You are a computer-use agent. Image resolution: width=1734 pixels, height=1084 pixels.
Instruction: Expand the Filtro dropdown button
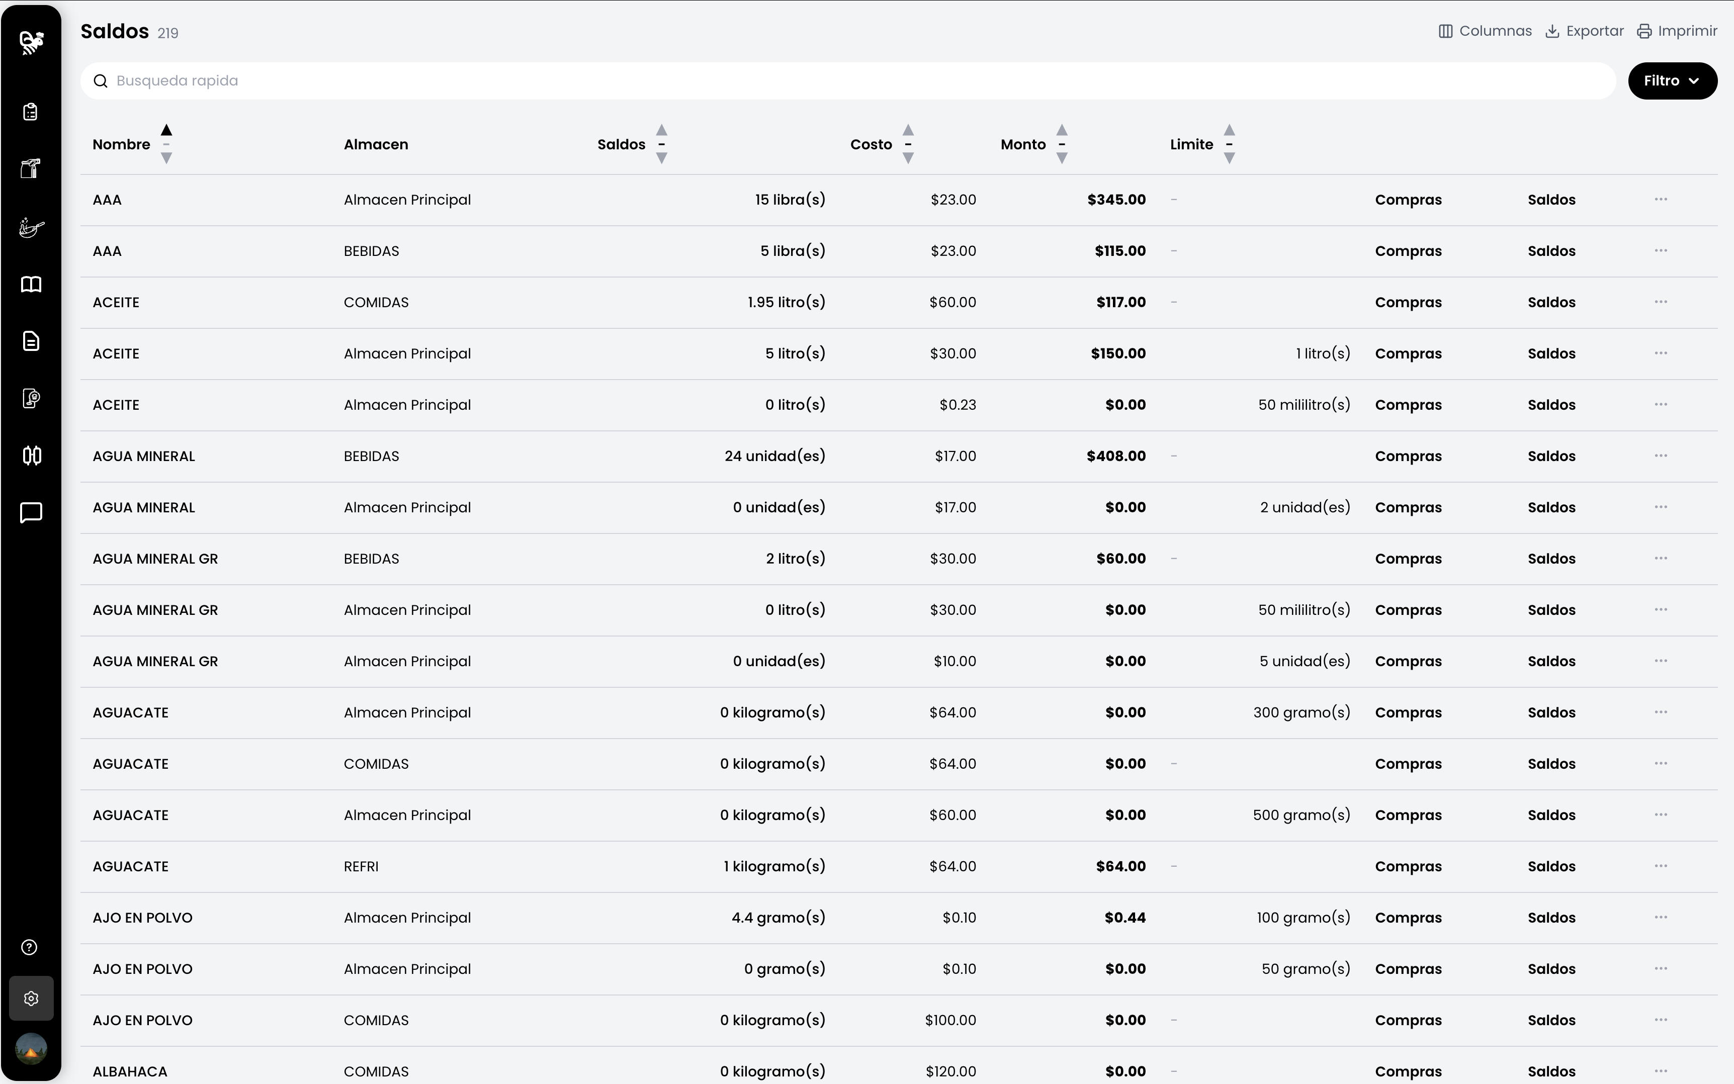coord(1672,81)
